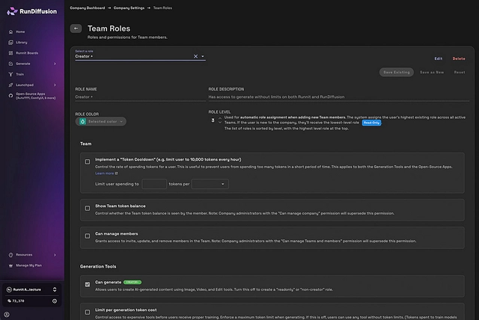479x320 pixels.
Task: Expand the Resources submenu chevron
Action: click(55, 255)
